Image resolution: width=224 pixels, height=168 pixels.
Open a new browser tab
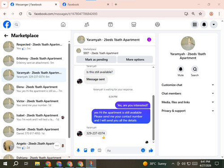pyautogui.click(x=116, y=4)
